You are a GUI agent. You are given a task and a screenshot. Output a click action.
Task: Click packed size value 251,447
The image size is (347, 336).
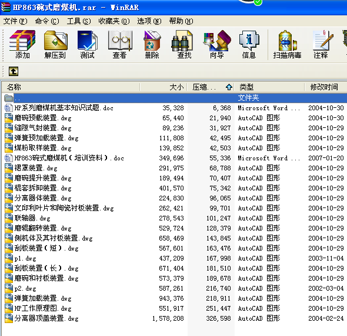[218, 308]
